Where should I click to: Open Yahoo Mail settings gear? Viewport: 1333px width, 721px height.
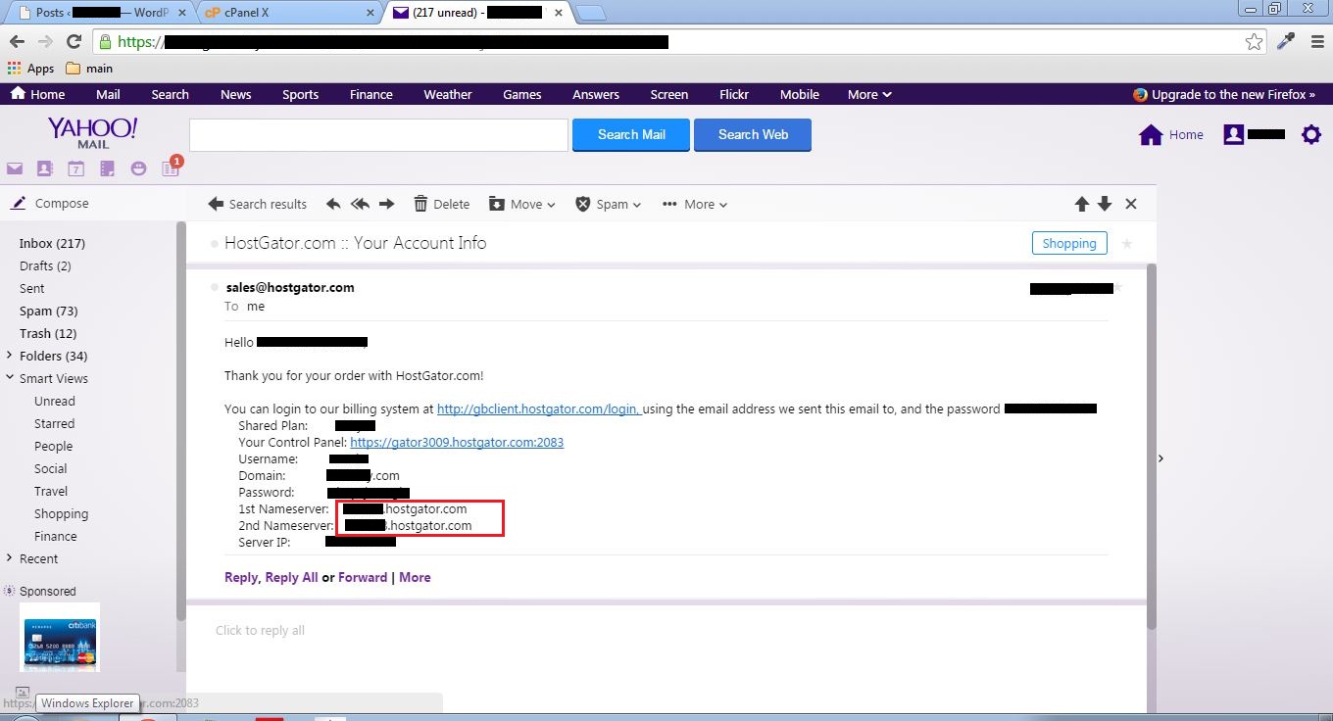(x=1310, y=134)
